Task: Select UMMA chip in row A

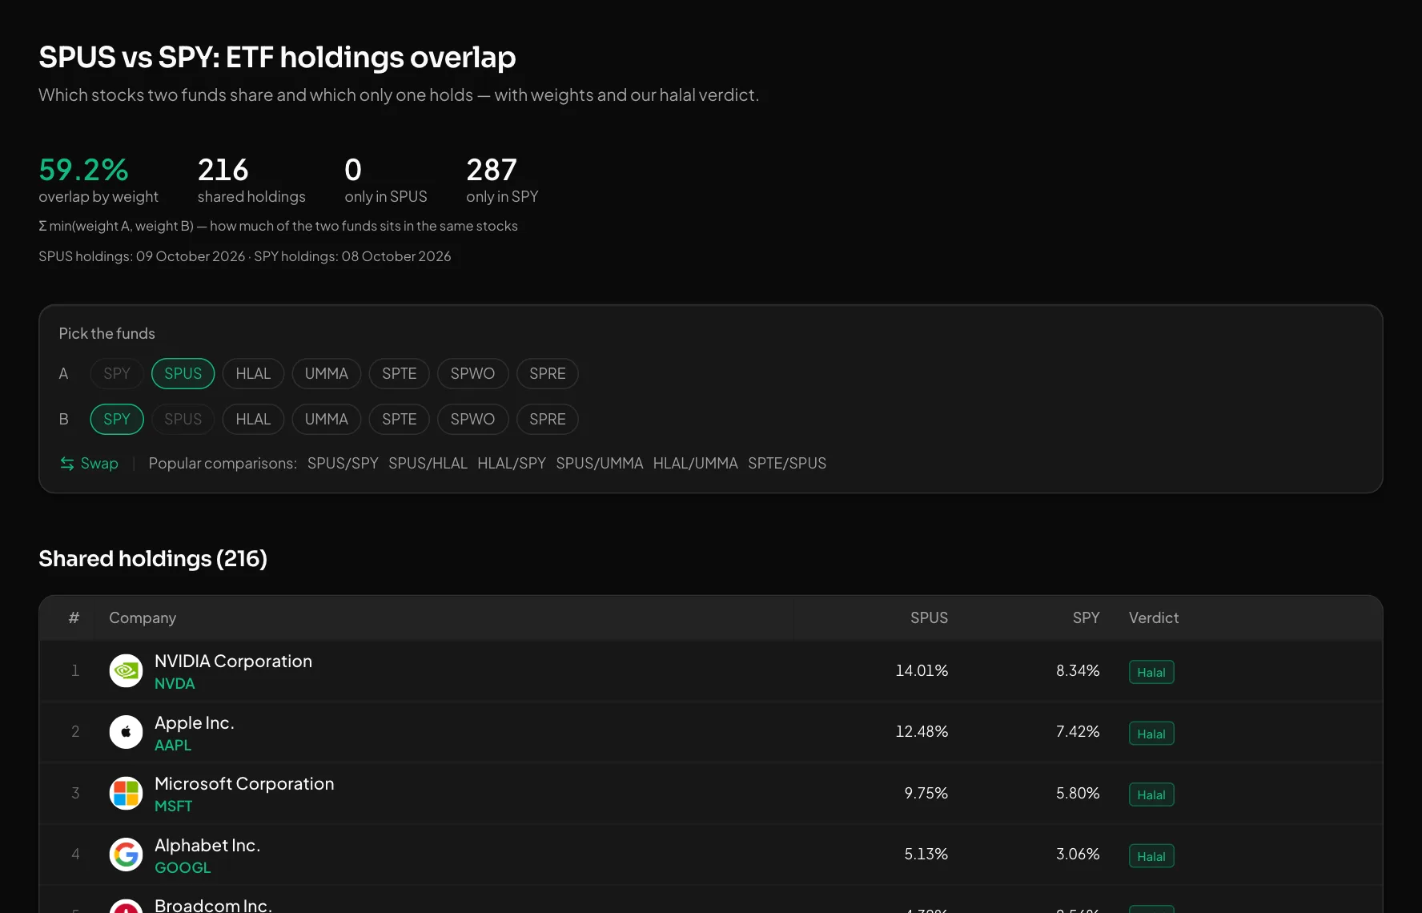Action: tap(327, 373)
